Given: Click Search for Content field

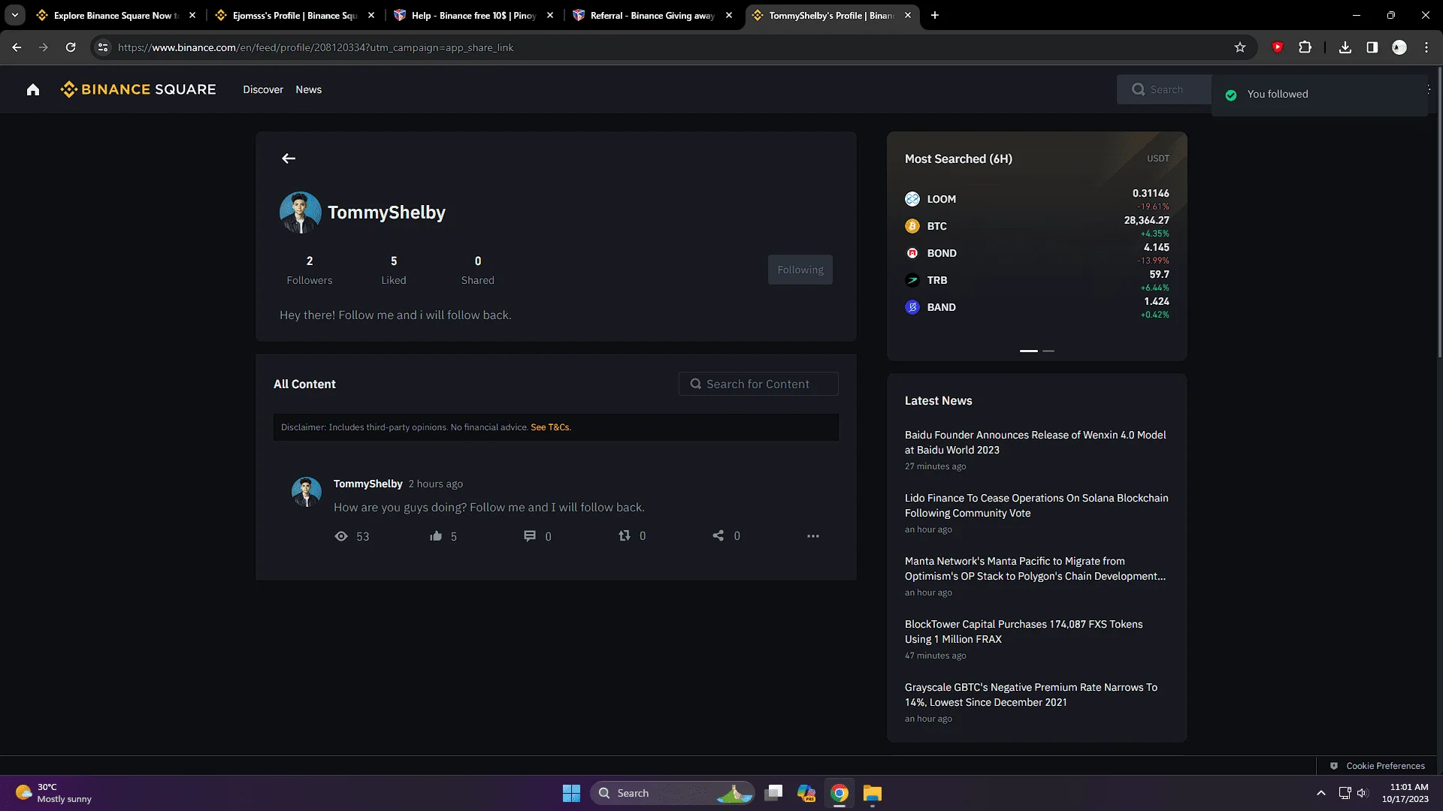Looking at the screenshot, I should tap(758, 384).
